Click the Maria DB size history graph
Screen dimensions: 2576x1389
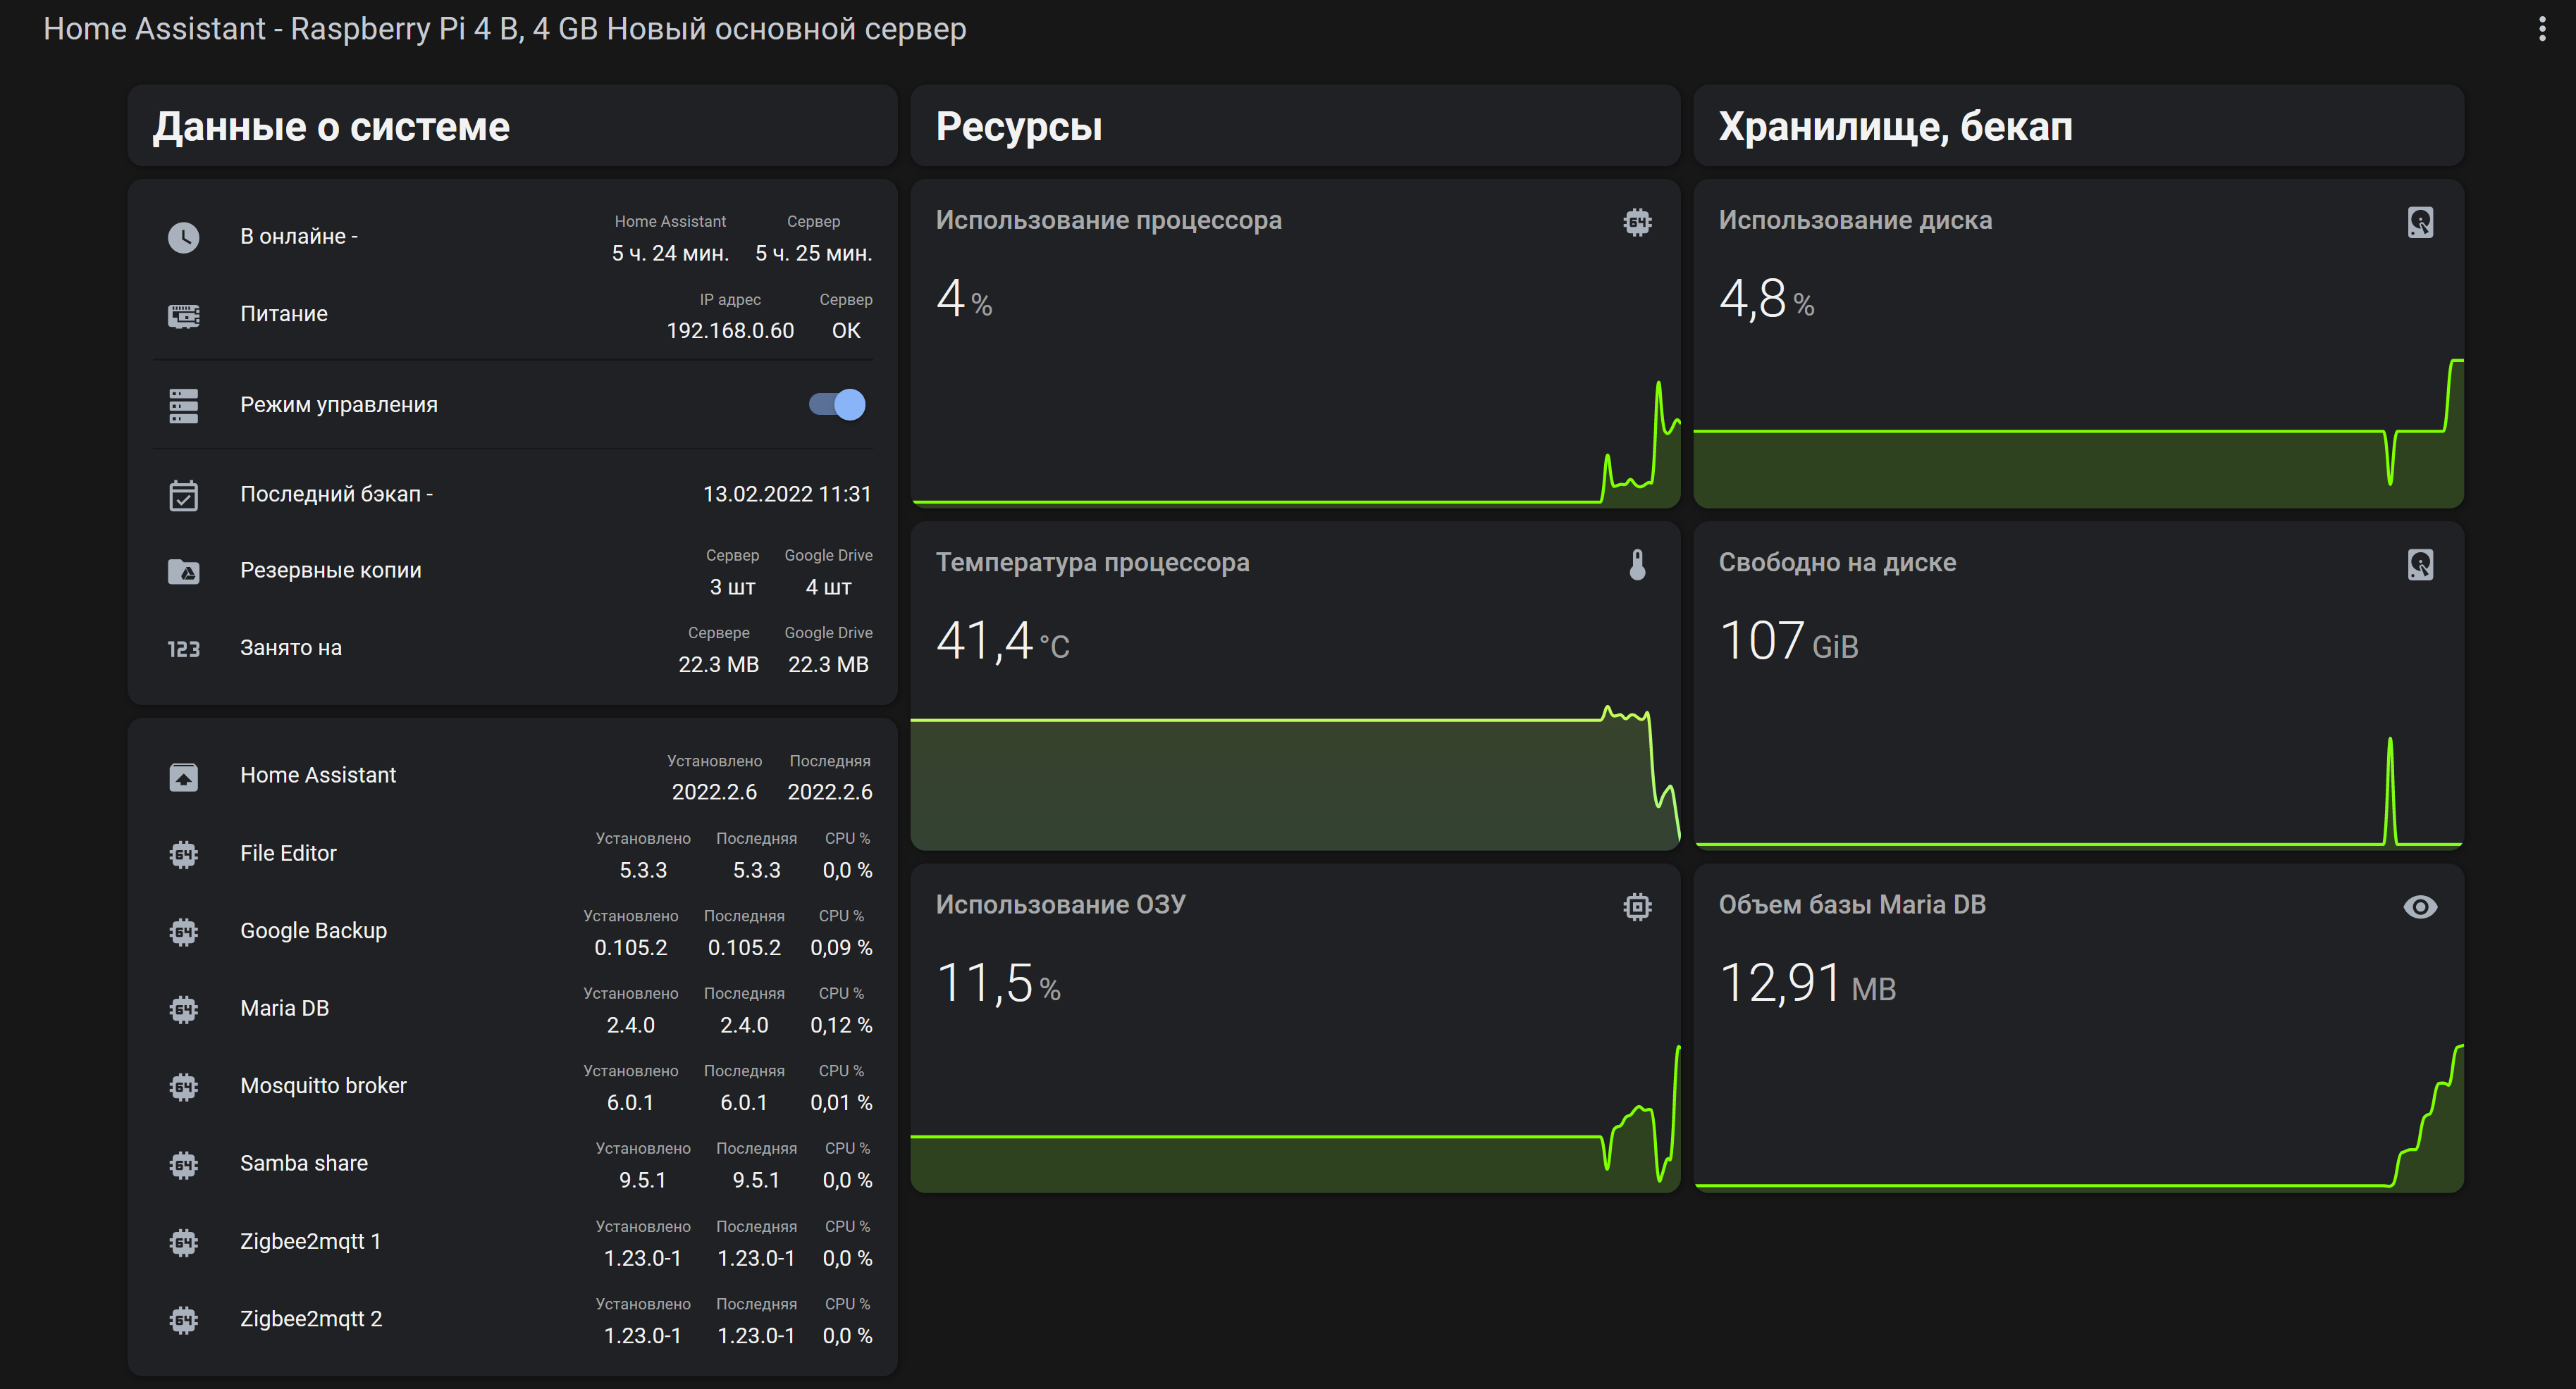(x=2078, y=1117)
